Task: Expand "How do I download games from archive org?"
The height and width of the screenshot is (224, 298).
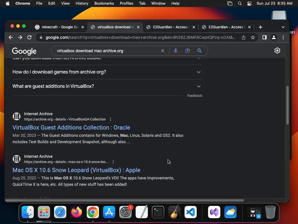Action: (x=107, y=72)
